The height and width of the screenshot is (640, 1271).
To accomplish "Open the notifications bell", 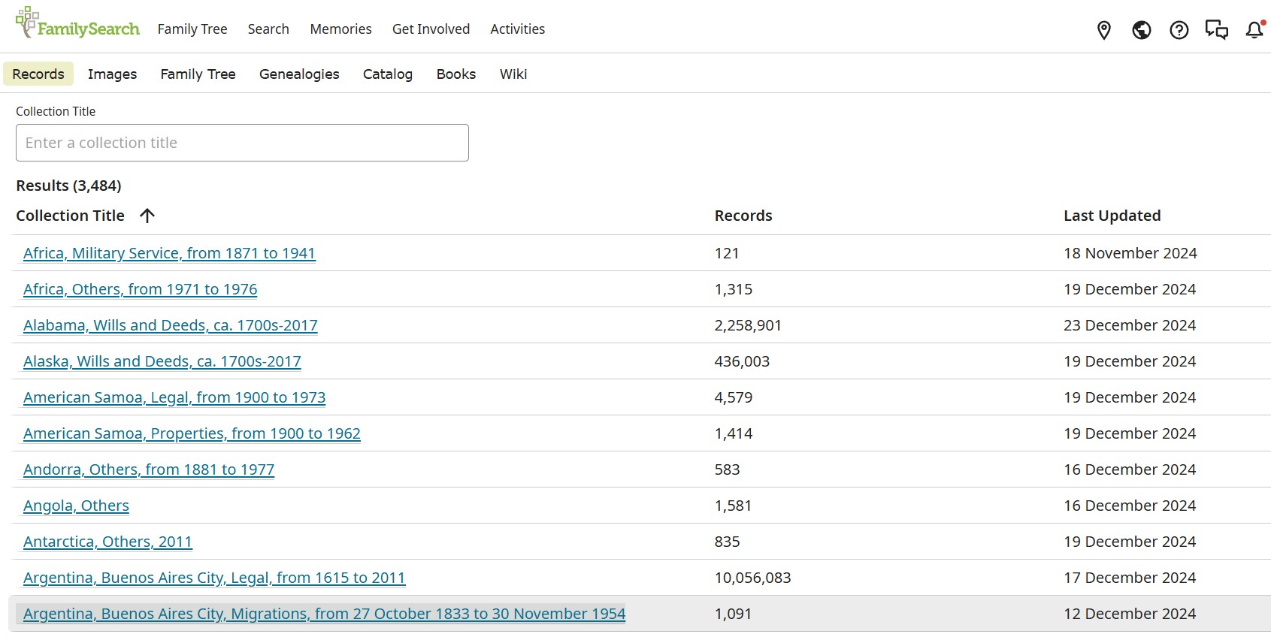I will 1254,30.
